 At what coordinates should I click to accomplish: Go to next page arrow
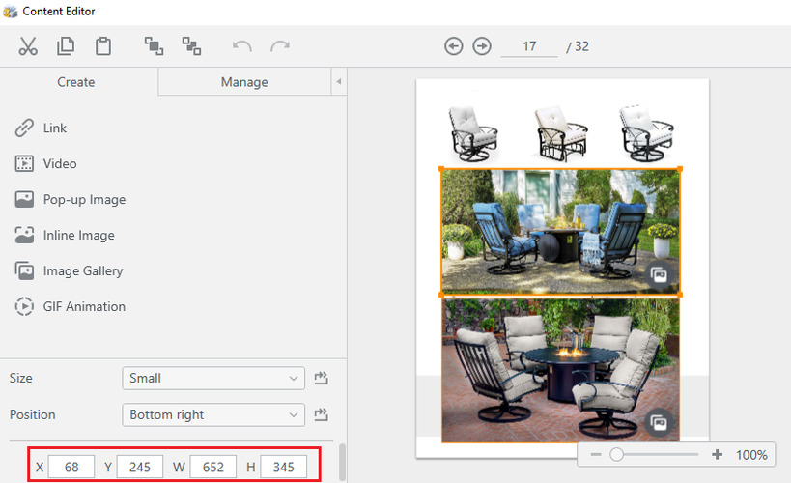pos(482,46)
